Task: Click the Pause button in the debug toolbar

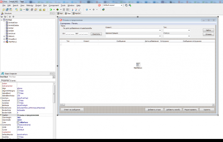Action: pos(64,10)
